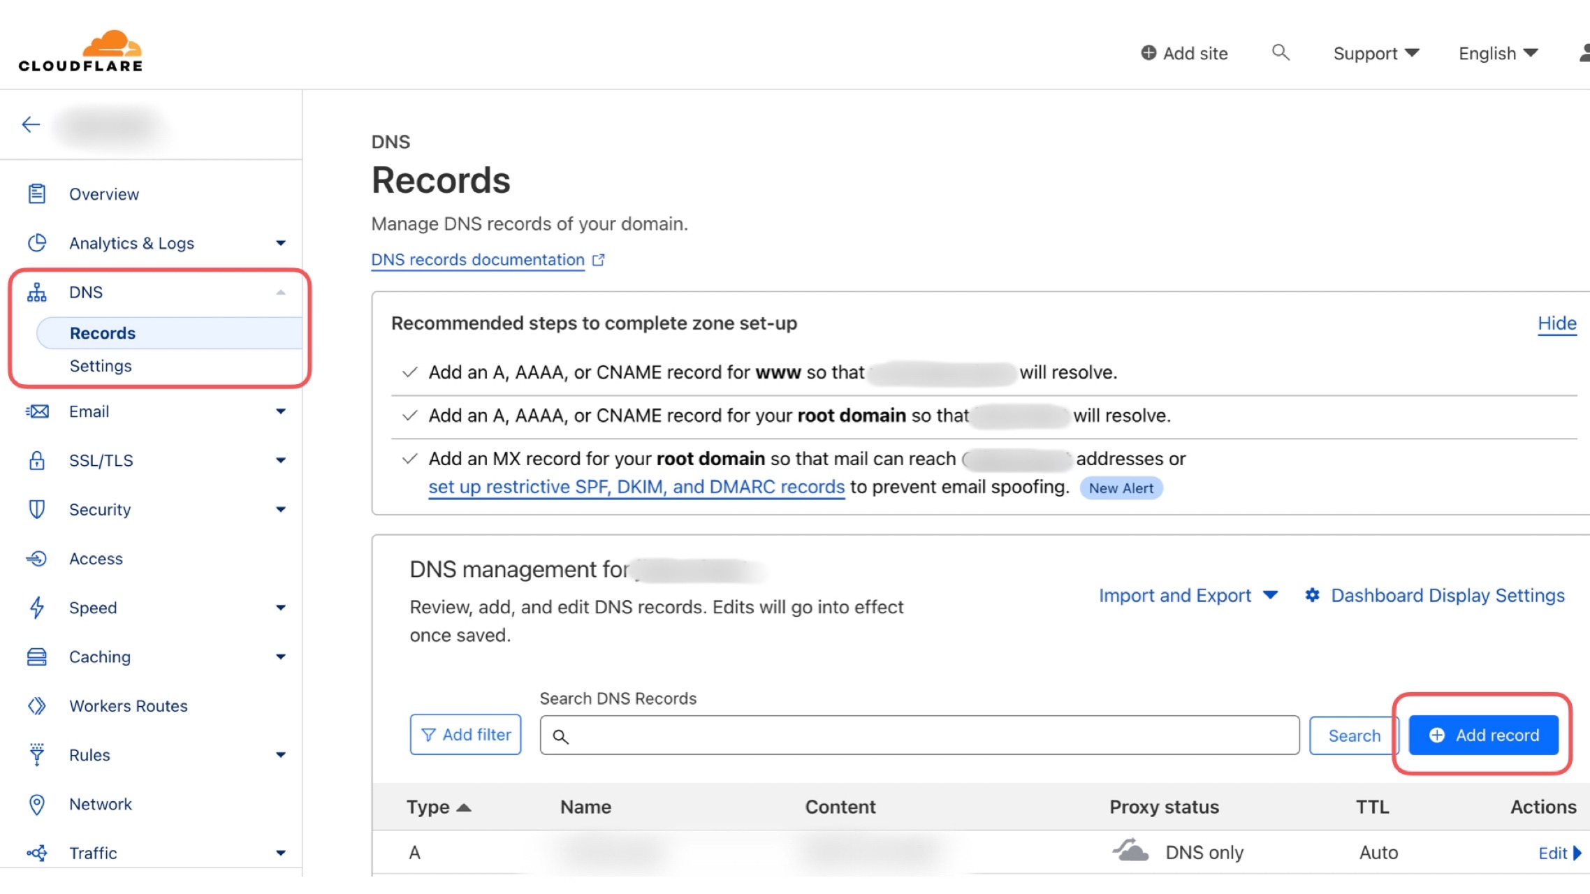This screenshot has height=894, width=1590.
Task: Click the Dashboard Display Settings gear icon
Action: tap(1312, 595)
